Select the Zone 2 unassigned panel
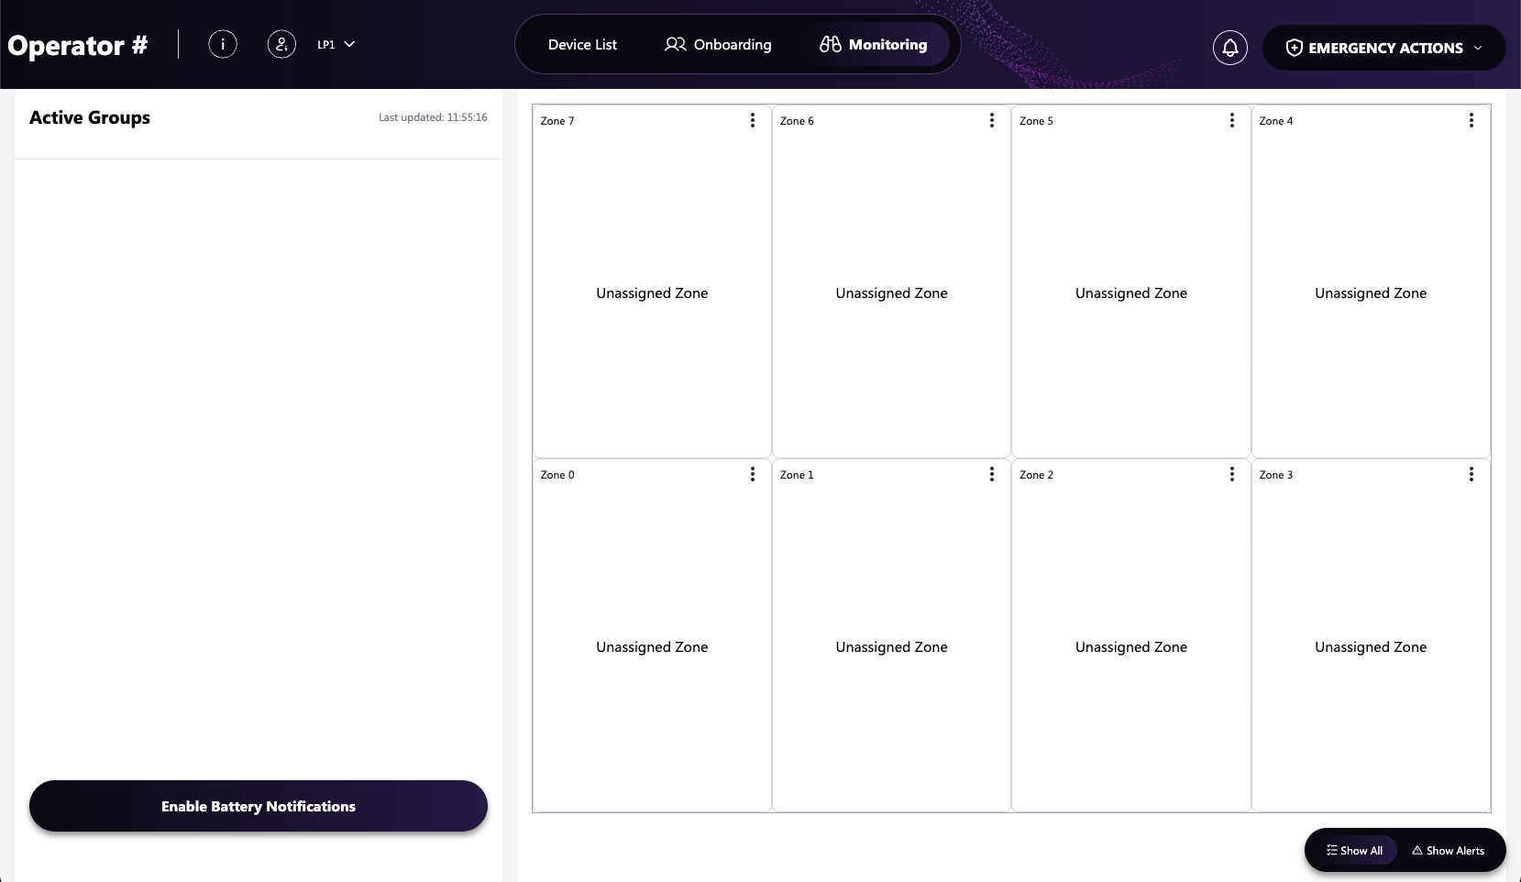This screenshot has height=882, width=1521. [1130, 646]
